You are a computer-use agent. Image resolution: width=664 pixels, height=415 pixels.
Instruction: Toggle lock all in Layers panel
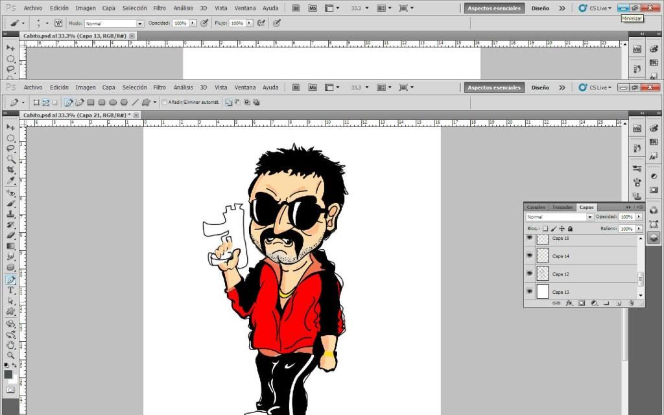click(570, 229)
